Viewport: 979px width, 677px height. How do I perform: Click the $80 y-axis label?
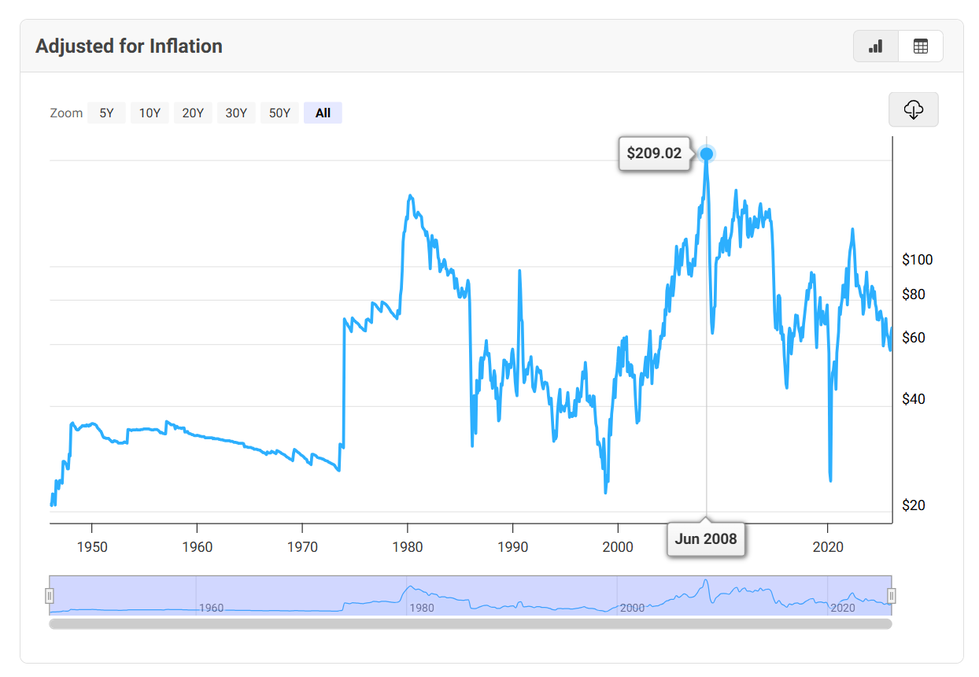pyautogui.click(x=914, y=295)
